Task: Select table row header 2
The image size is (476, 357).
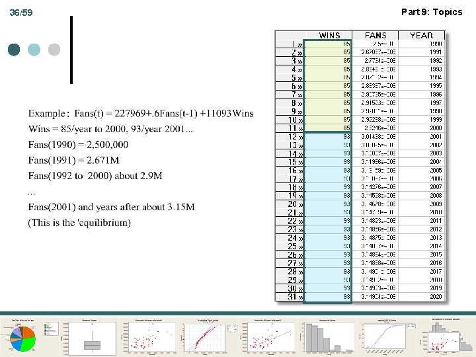Action: 290,52
